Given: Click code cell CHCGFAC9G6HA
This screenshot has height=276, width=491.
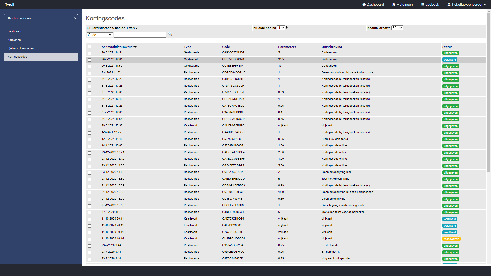Looking at the screenshot, I should point(234,119).
